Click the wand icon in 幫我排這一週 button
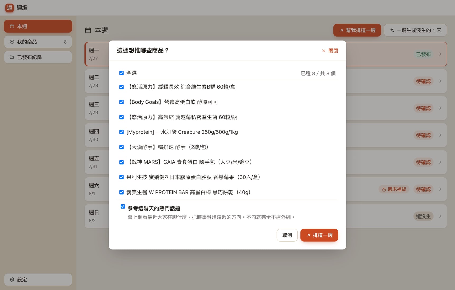The width and height of the screenshot is (455, 290). [x=342, y=30]
